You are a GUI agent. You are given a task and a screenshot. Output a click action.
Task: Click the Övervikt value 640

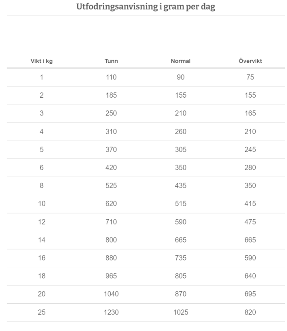pos(250,276)
